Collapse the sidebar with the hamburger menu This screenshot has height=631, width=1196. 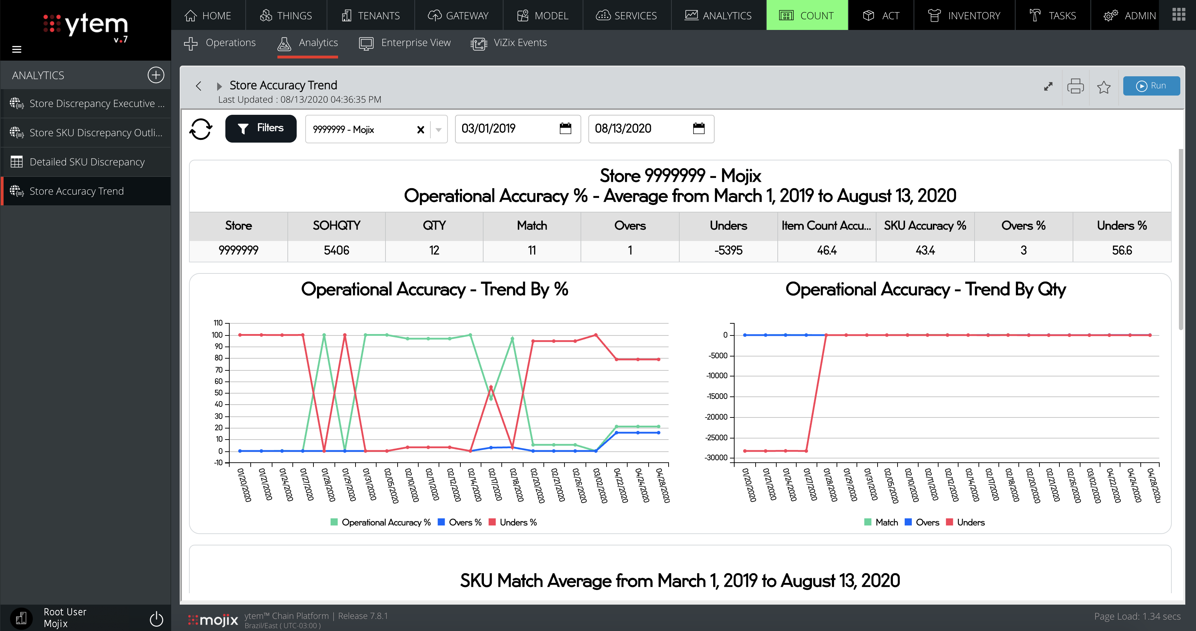pos(17,49)
